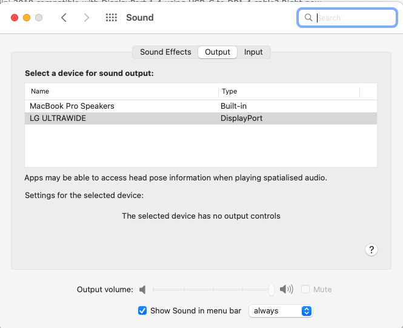The width and height of the screenshot is (403, 328).
Task: Click the search magnifying glass icon
Action: coord(308,18)
